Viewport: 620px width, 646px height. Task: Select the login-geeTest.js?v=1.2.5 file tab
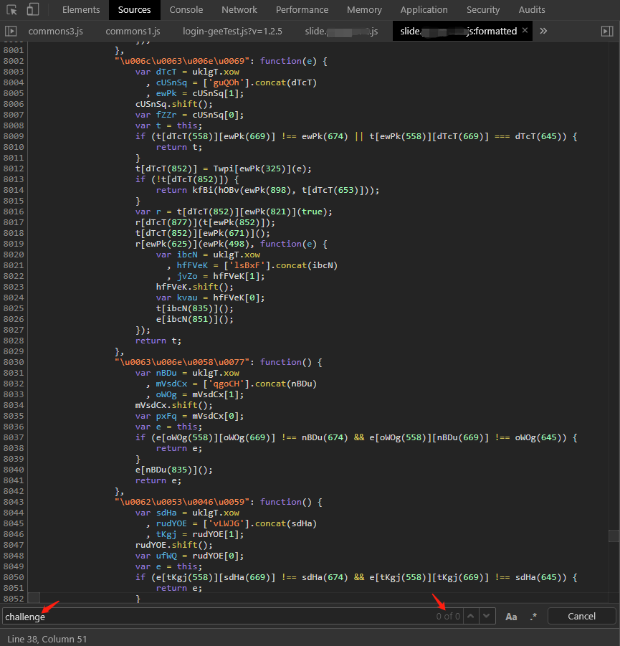pos(232,31)
